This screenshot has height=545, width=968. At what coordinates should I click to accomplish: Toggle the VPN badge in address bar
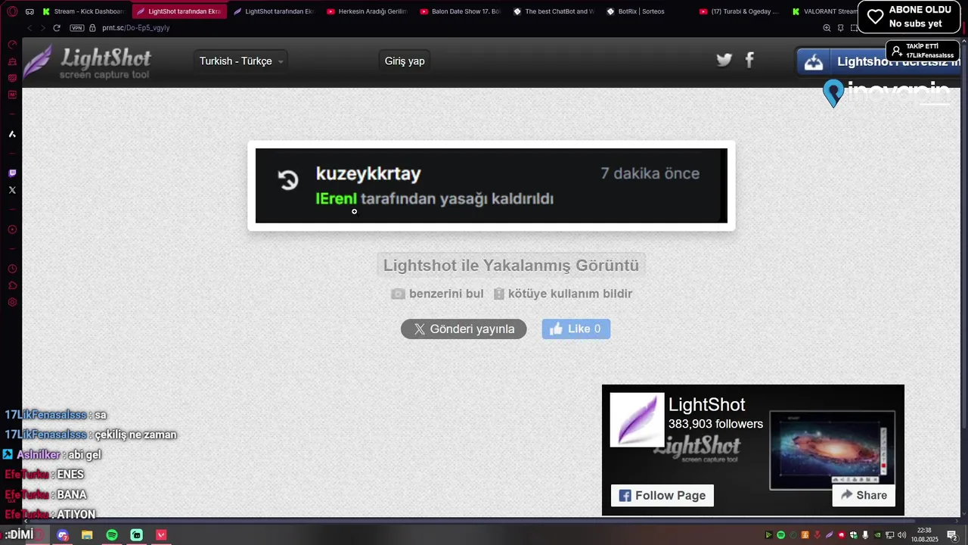click(77, 28)
